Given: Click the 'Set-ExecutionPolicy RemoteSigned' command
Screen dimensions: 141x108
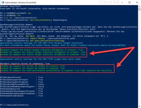Looking at the screenshot, I should [48, 20].
